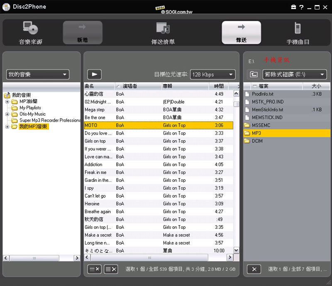
Task: Sort the phone files by the 大小 column
Action: 316,86
